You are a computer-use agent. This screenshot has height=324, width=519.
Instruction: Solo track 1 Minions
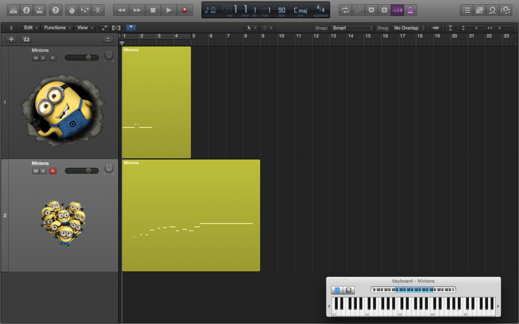[43, 58]
